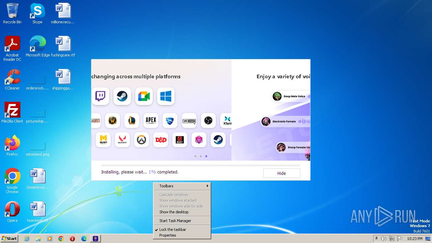Start Task Manager from context menu

click(x=182, y=221)
